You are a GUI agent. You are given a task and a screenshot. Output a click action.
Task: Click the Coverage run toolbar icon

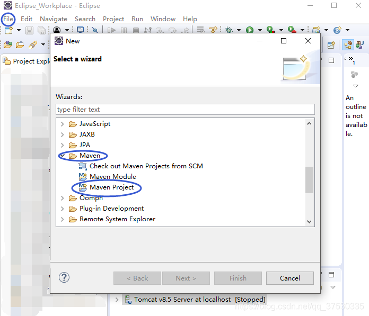click(x=270, y=30)
